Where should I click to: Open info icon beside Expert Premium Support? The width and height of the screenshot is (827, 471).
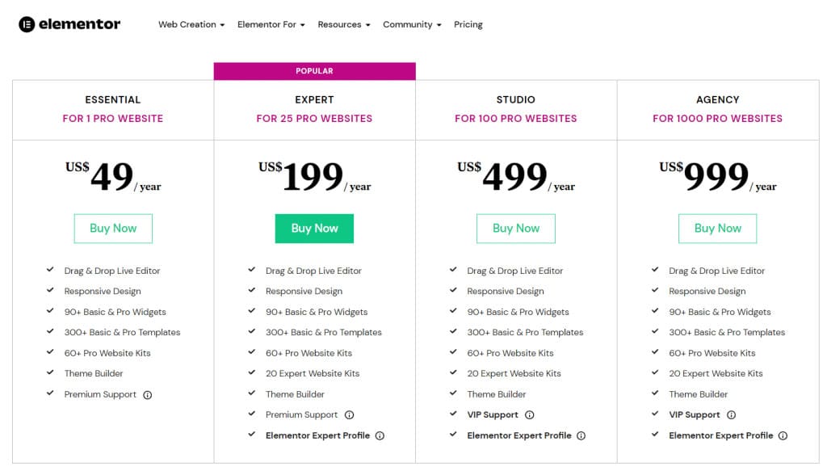click(x=349, y=415)
